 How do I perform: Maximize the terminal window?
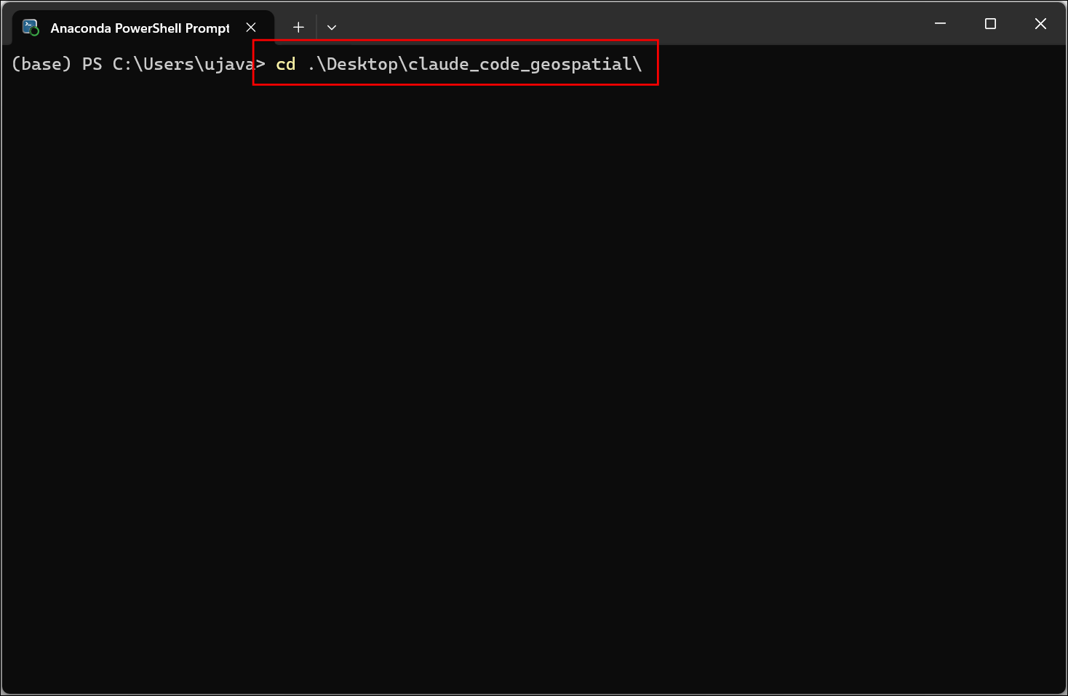(990, 23)
